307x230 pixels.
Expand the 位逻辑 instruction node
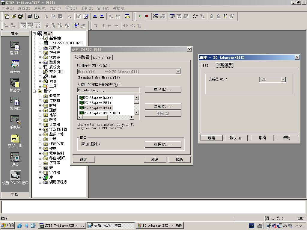(40, 101)
